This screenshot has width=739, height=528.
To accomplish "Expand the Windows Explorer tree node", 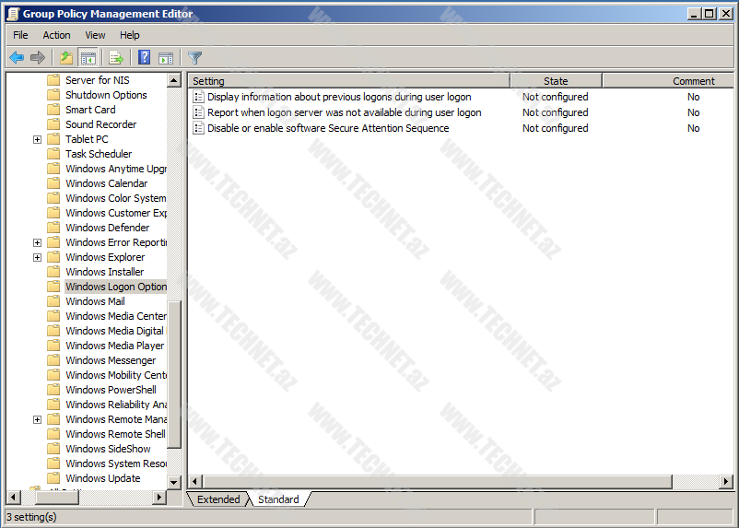I will [37, 257].
